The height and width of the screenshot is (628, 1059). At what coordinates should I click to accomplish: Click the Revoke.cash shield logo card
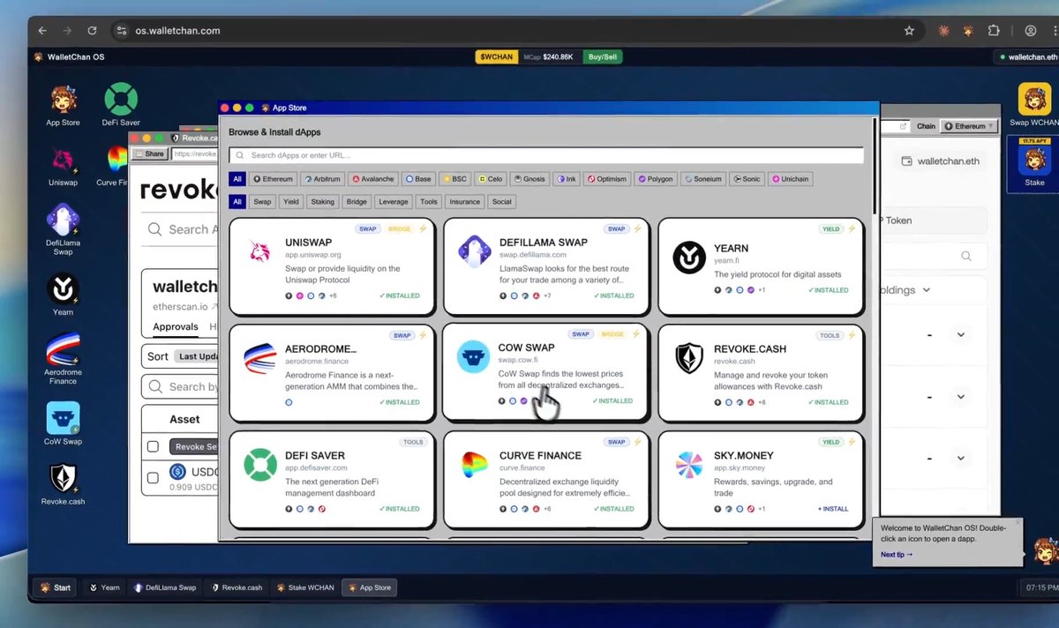tap(689, 359)
